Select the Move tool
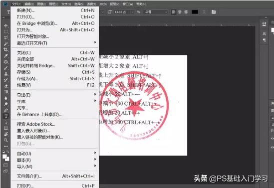Screen dimensions: 274x188 click(x=6, y=25)
